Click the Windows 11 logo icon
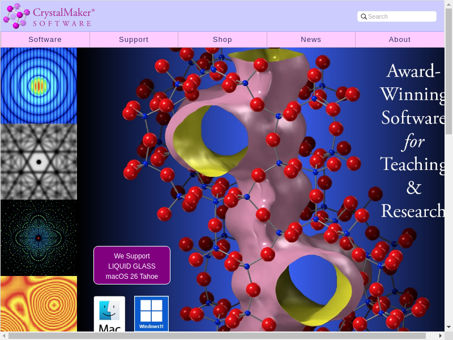The width and height of the screenshot is (453, 340). point(151,313)
